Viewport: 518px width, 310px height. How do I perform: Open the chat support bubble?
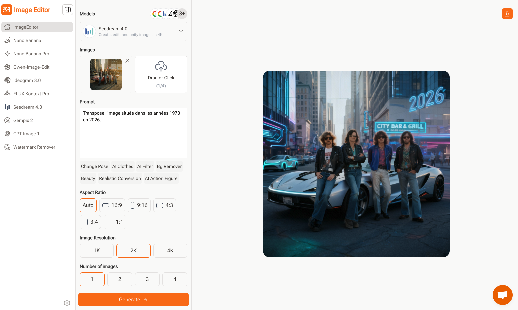coord(502,295)
